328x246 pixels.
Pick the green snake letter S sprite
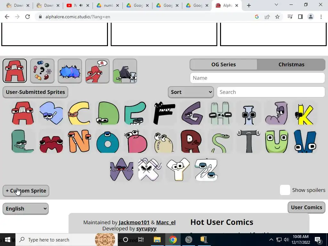coord(220,143)
